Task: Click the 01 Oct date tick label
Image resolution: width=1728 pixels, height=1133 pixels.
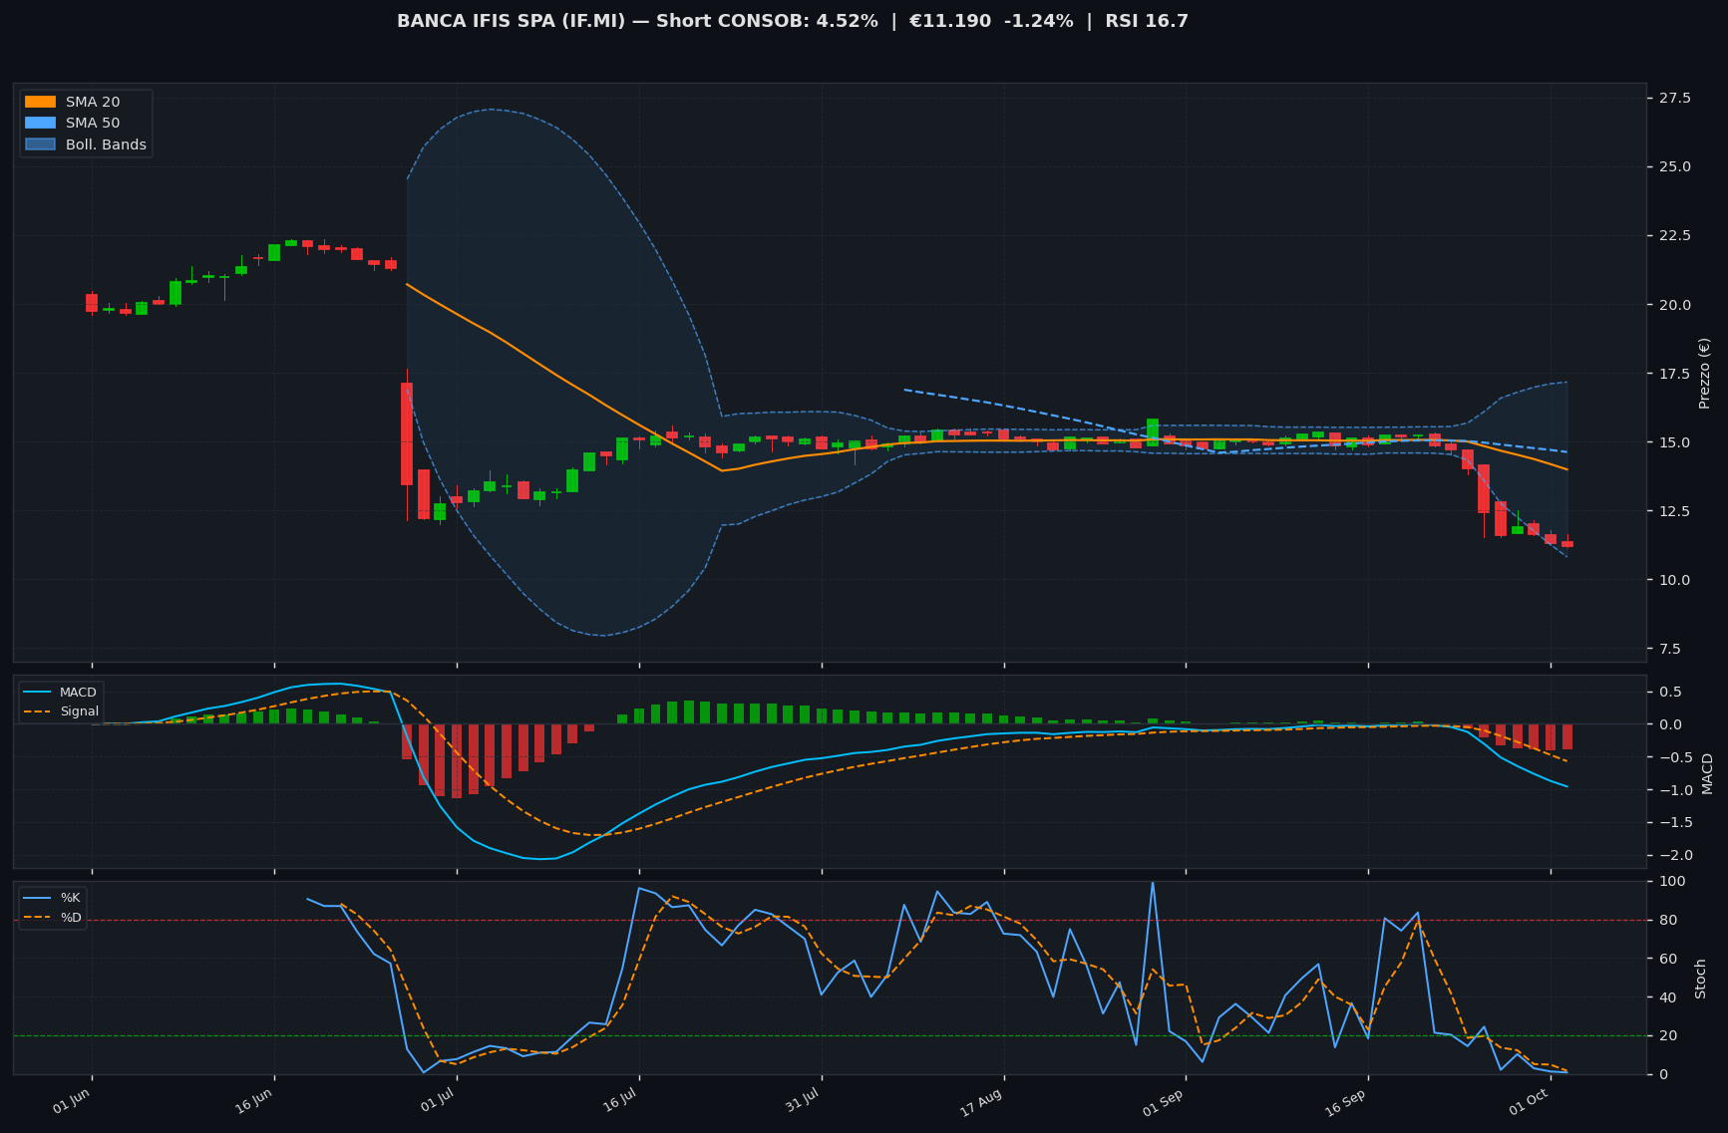Action: [x=1529, y=1102]
